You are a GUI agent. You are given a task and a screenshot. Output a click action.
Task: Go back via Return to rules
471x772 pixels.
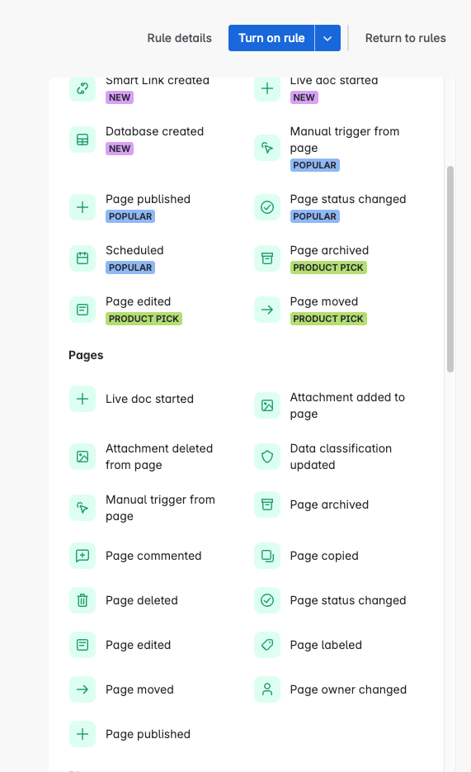(x=406, y=38)
